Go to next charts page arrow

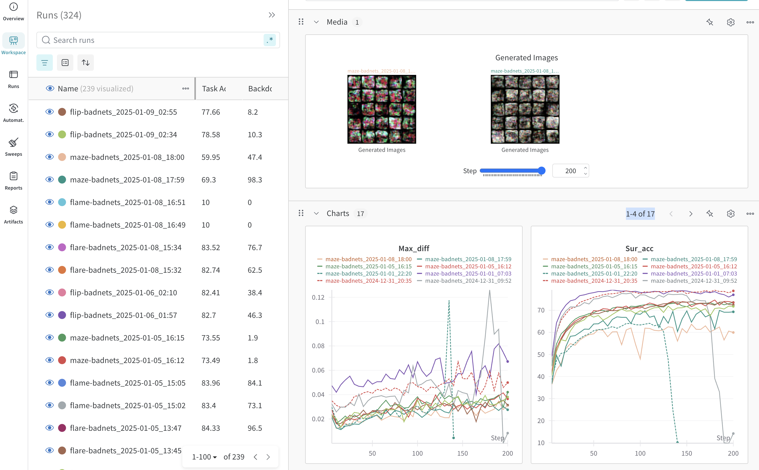pos(690,214)
